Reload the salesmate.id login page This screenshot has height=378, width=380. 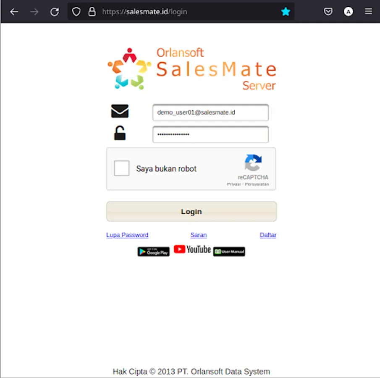pos(55,12)
